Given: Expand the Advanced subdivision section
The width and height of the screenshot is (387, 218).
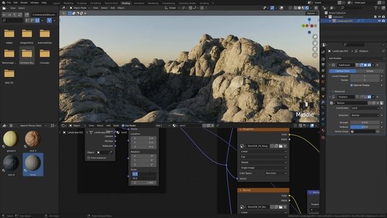Looking at the screenshot, I should click(x=339, y=91).
